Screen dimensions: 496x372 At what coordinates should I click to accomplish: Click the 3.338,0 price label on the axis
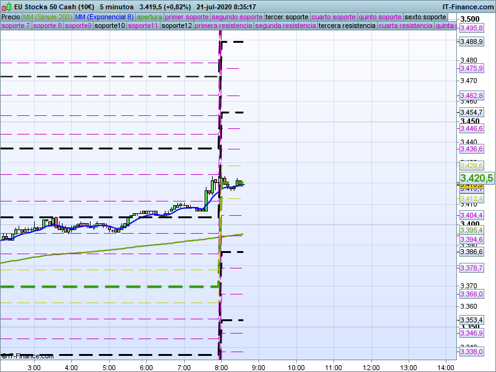click(471, 352)
